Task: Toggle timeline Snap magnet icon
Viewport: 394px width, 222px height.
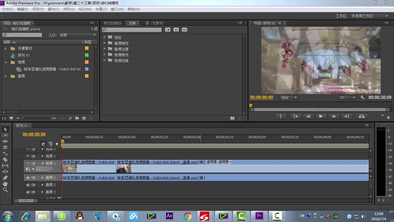Action: pyautogui.click(x=43, y=144)
